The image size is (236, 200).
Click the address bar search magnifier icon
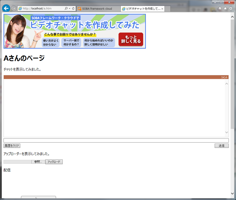click(x=66, y=8)
